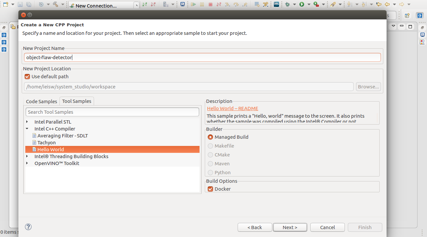
Task: Click the Previous Annotation icon
Action: 363,5
